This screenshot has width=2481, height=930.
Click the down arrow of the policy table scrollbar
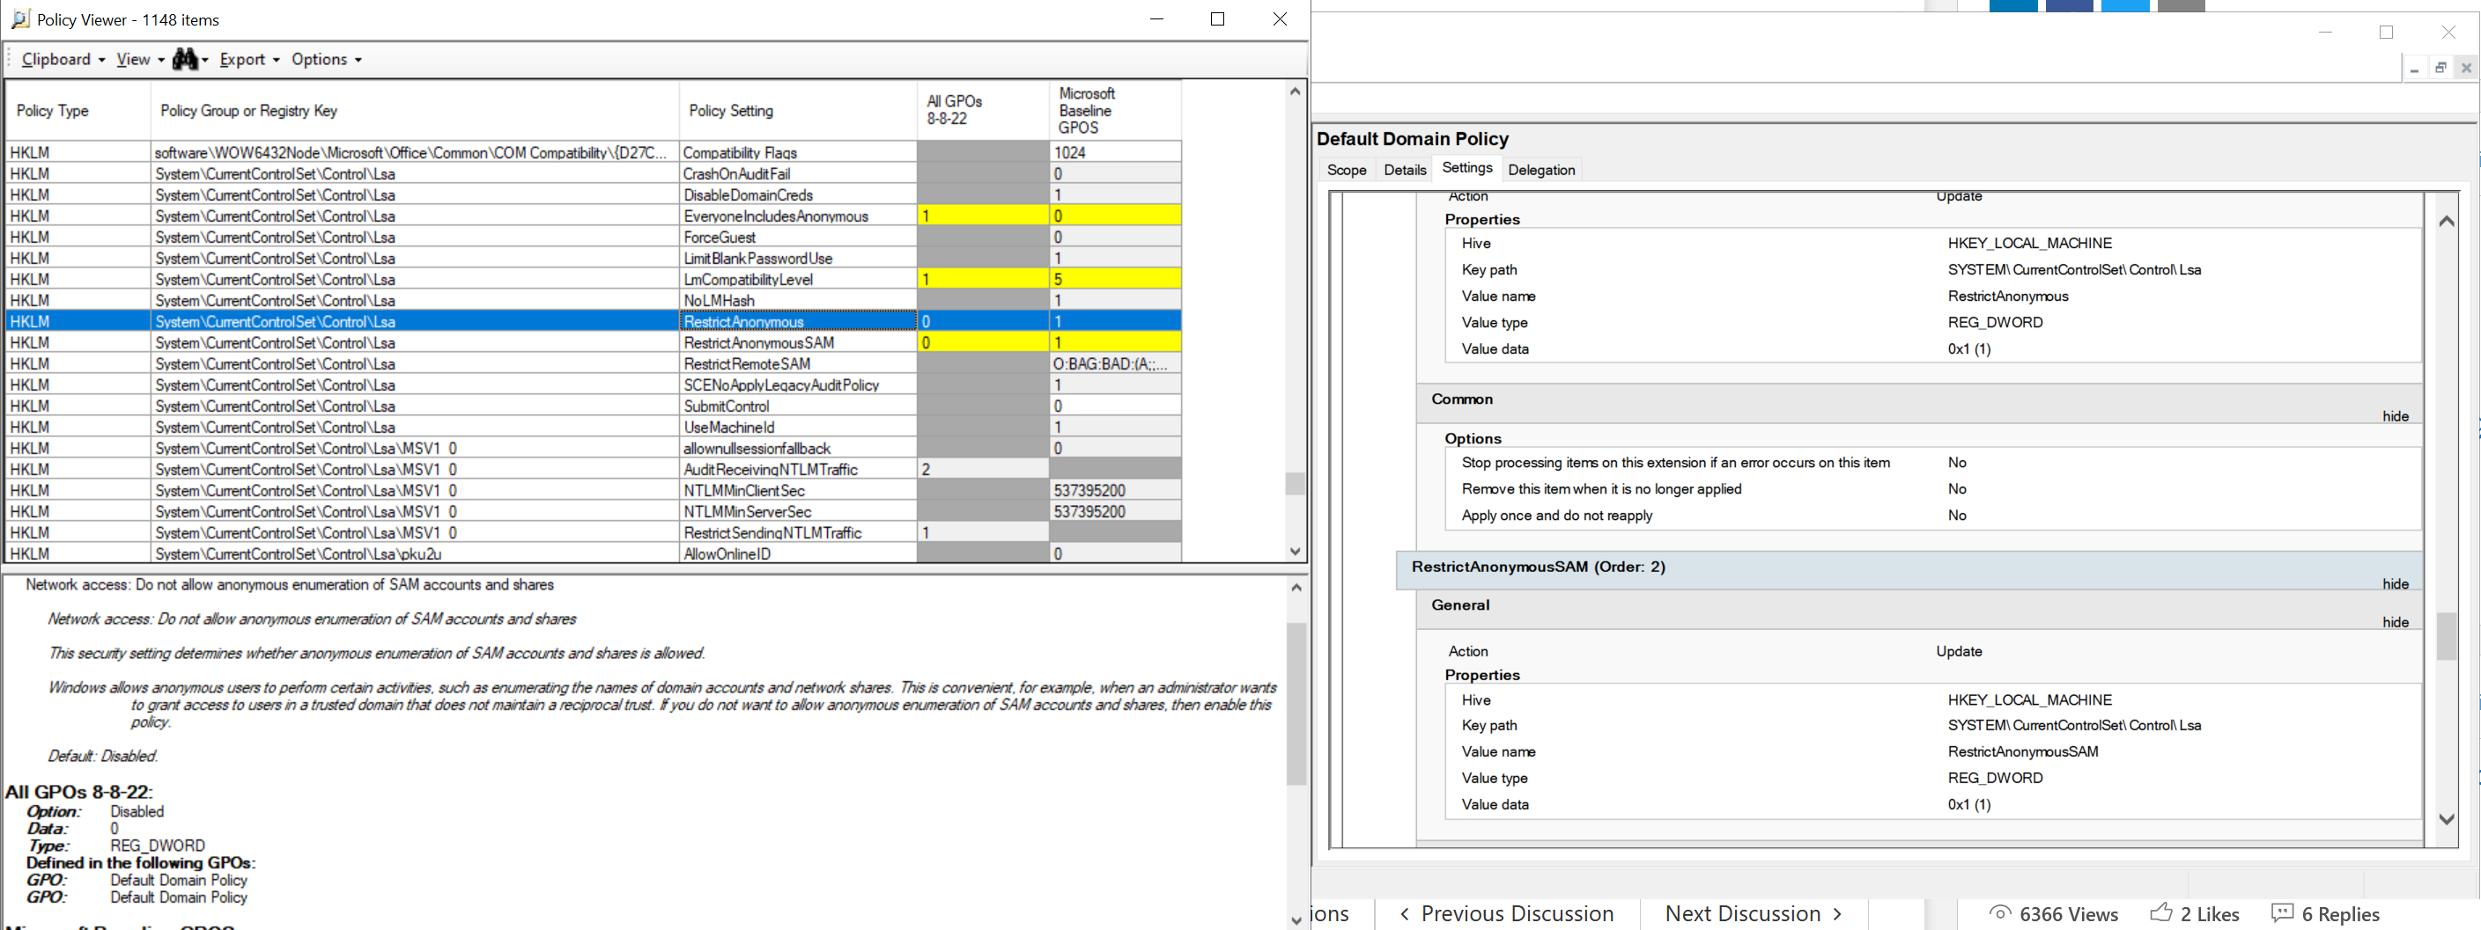pyautogui.click(x=1295, y=551)
